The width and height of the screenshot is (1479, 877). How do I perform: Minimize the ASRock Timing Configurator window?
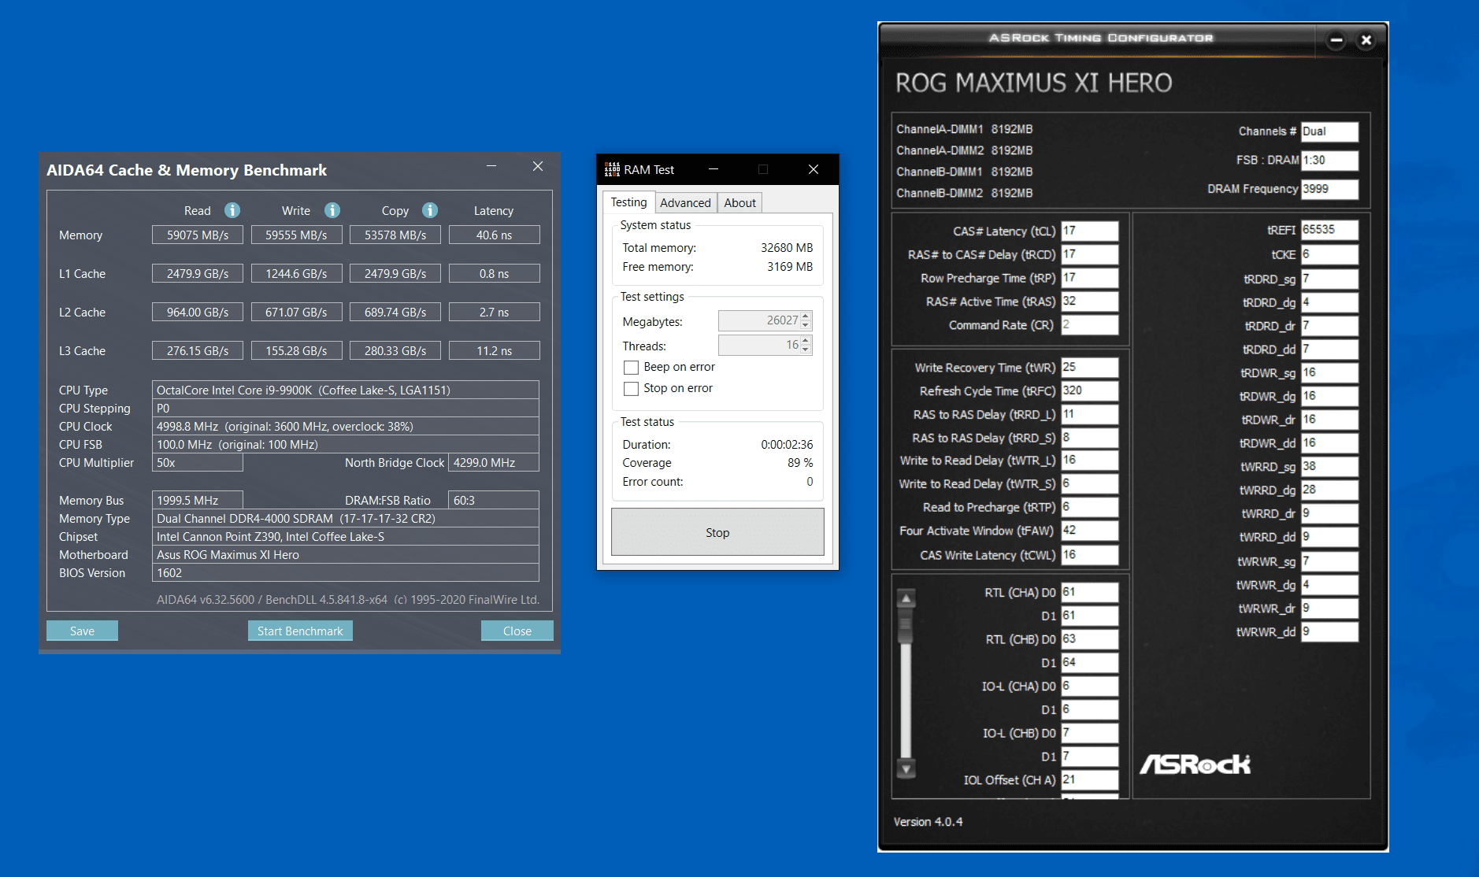coord(1336,40)
